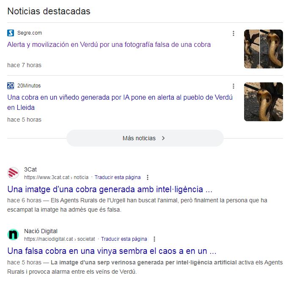
Task: Open three-dot options next to Nació Digital result
Action: pos(154,239)
